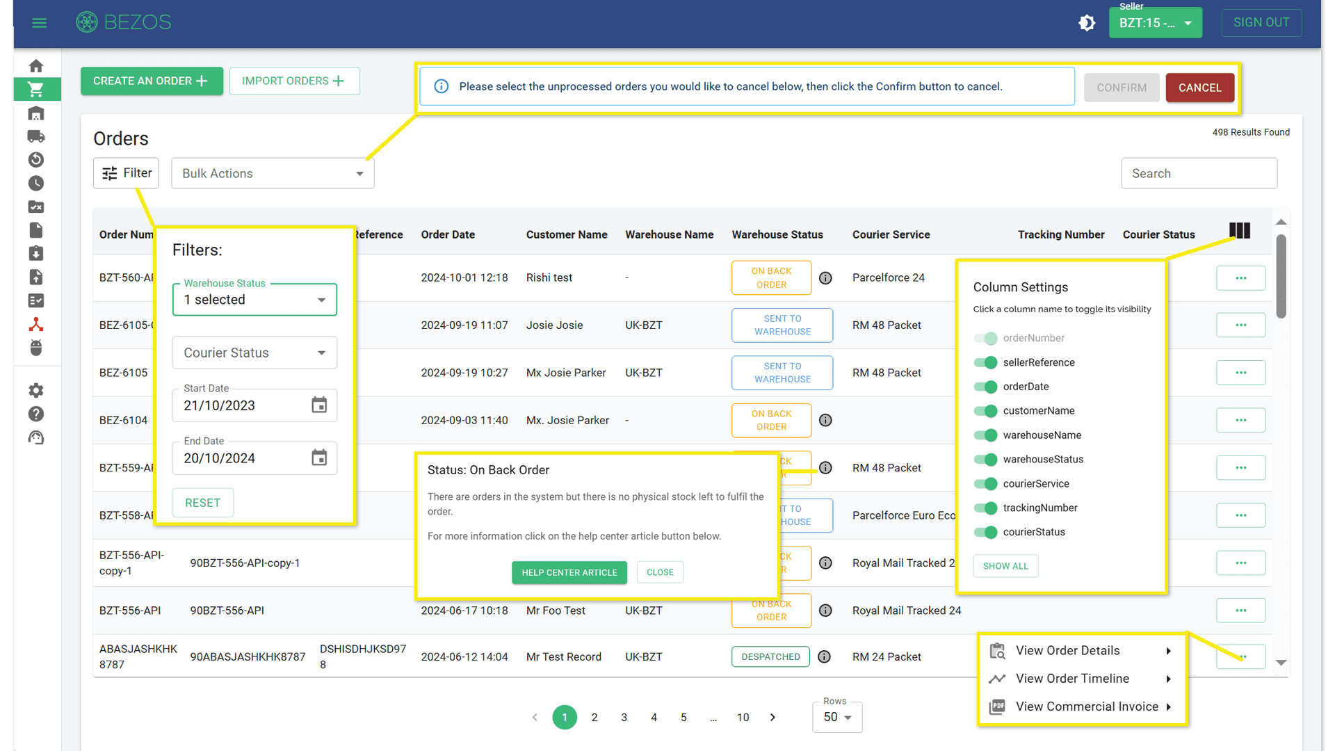Open the Seller BZT:15 dropdown
Screen dimensions: 1335x751
coord(1155,23)
